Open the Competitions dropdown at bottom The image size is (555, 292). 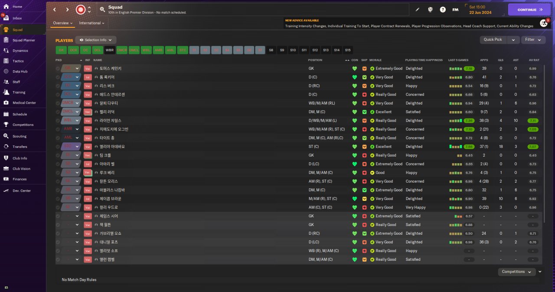517,272
